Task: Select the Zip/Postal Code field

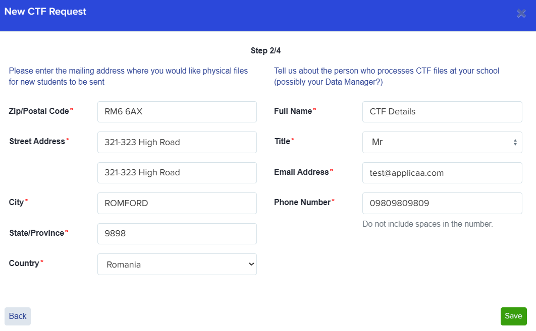Action: [x=177, y=111]
